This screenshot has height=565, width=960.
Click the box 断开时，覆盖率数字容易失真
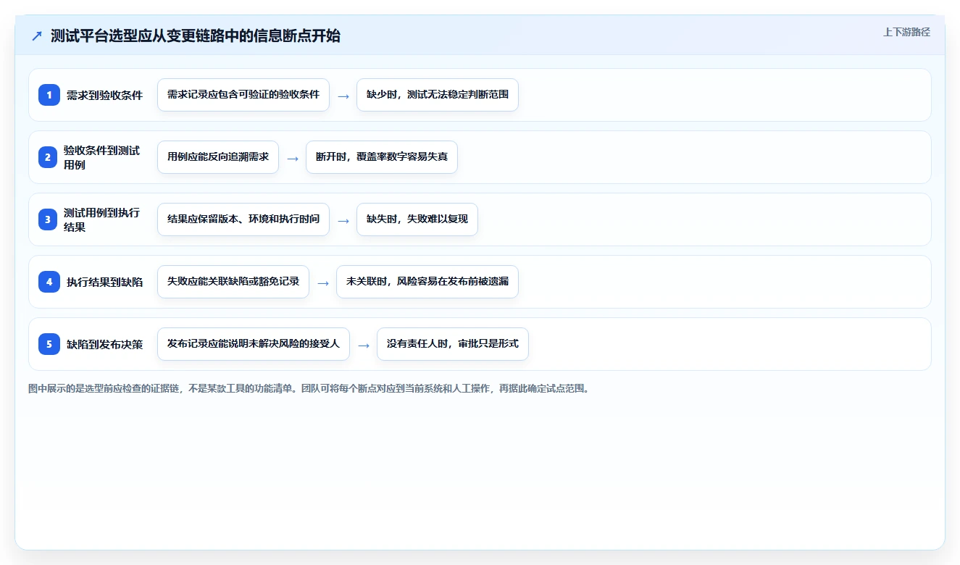click(x=382, y=157)
